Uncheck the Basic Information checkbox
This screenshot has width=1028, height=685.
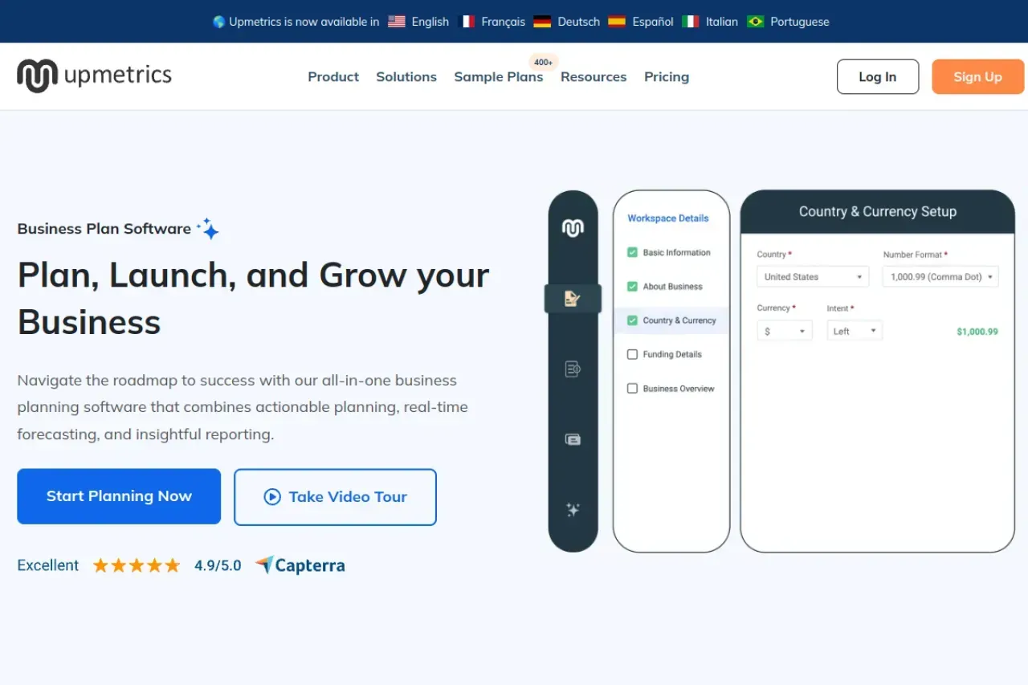[x=632, y=252]
